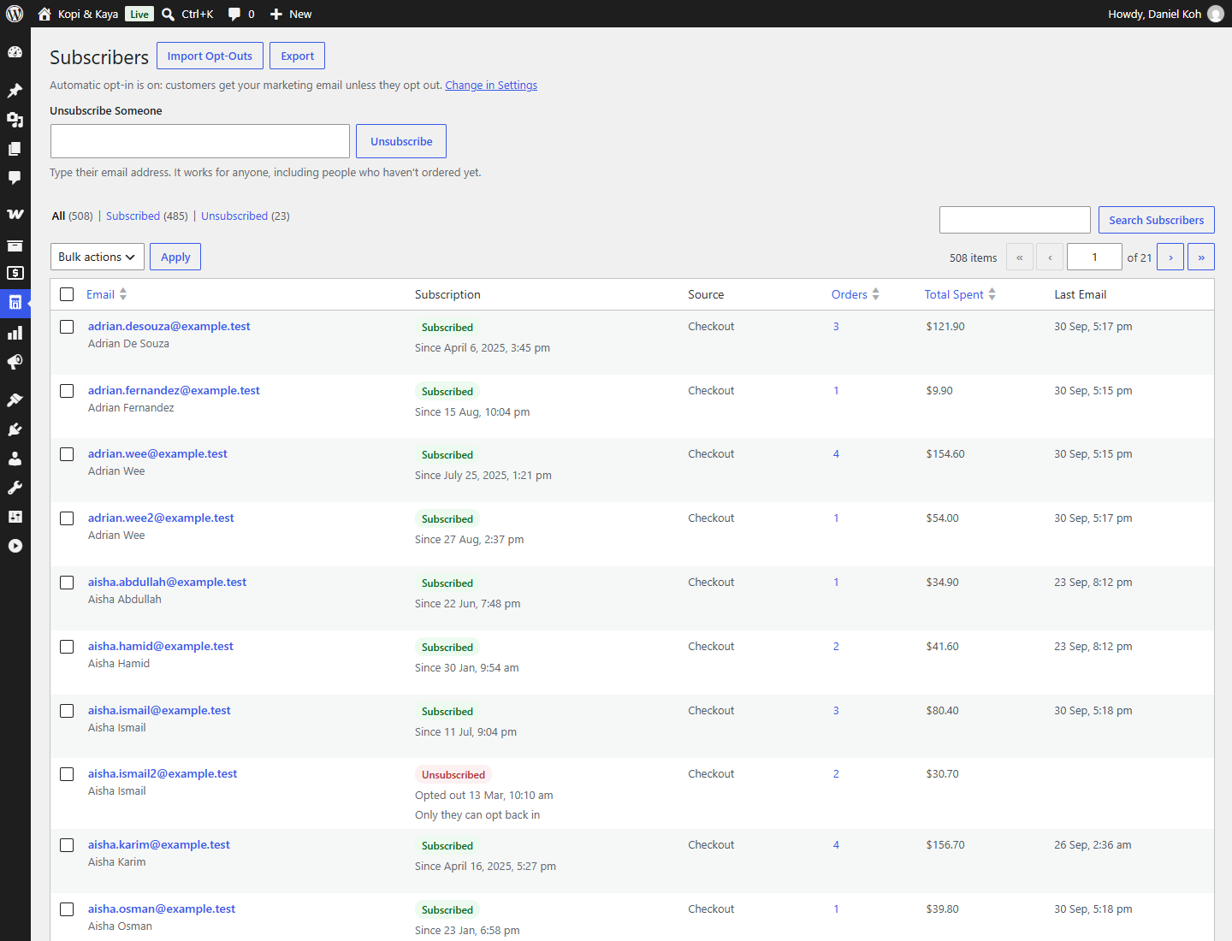1232x941 pixels.
Task: Open the Appearance paintbrush icon
Action: (x=15, y=400)
